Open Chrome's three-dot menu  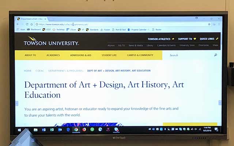(219, 24)
